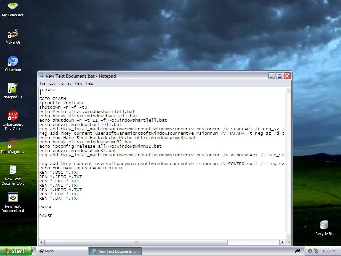Click 'echo break off>>c:windowswimn32.bat' line
This screenshot has height=256, width=341.
(x=86, y=142)
